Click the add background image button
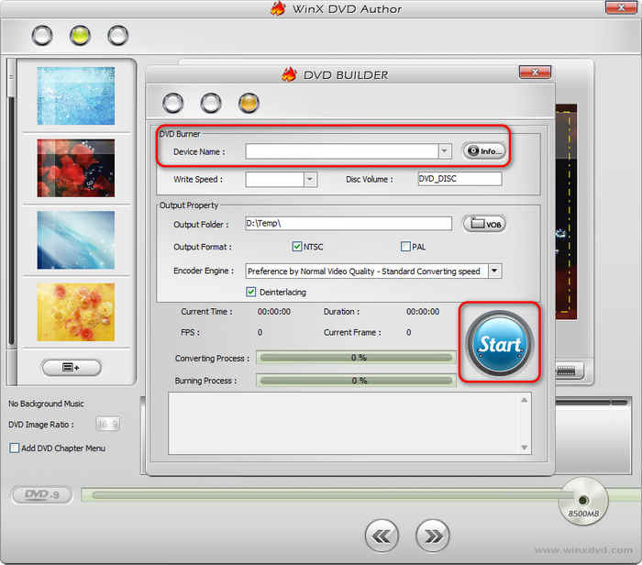Screen dimensions: 642x565 point(72,367)
